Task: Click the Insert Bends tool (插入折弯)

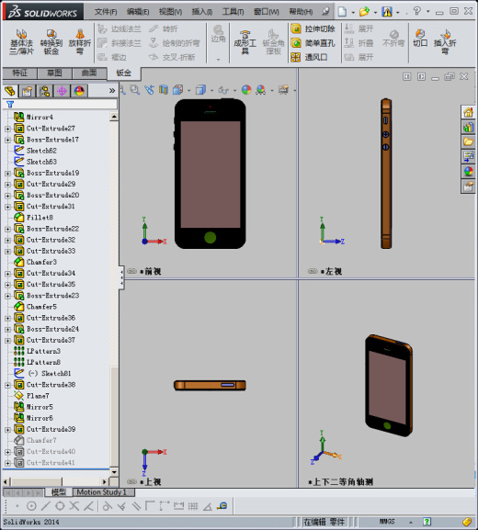Action: pyautogui.click(x=445, y=42)
